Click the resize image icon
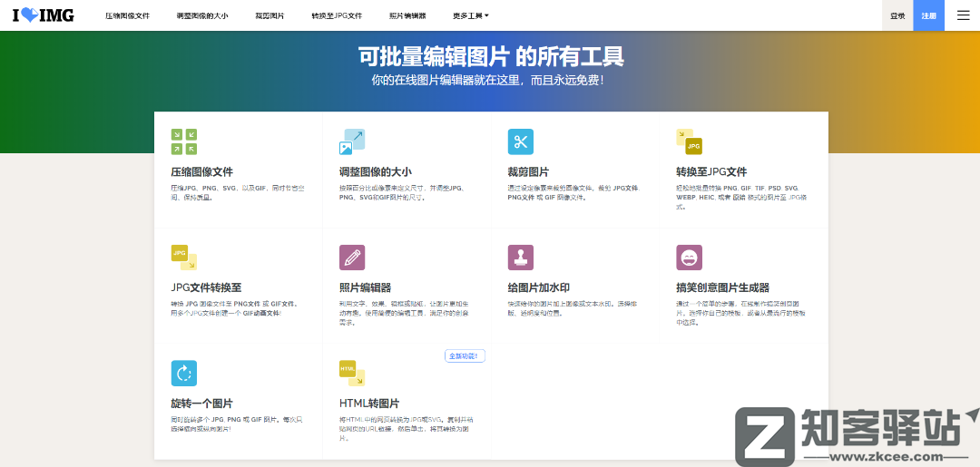 352,141
